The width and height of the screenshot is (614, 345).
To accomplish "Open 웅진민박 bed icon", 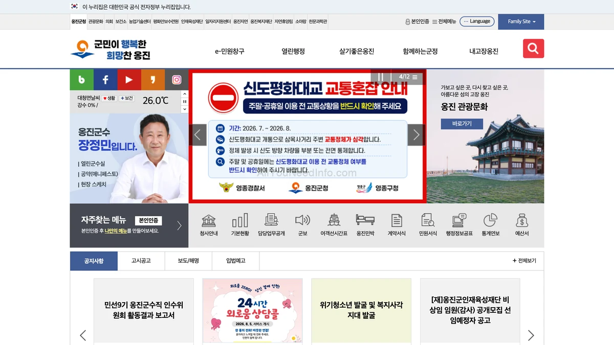I will 365,225.
